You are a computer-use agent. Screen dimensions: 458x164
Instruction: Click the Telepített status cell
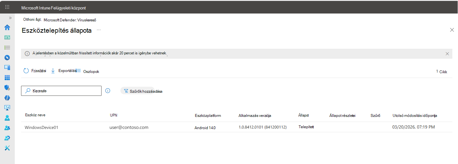point(306,127)
